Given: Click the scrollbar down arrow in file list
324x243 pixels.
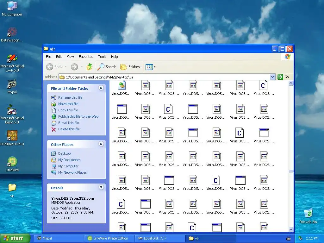Looking at the screenshot, I should (x=291, y=229).
